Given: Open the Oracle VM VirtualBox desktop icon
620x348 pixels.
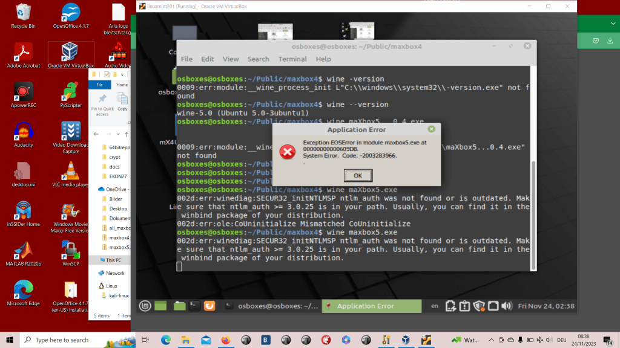Looking at the screenshot, I should click(x=71, y=56).
